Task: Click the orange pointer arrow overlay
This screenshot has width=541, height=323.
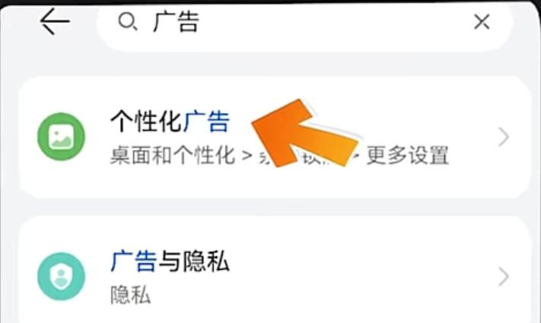Action: coord(304,135)
